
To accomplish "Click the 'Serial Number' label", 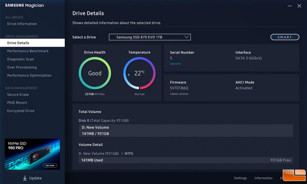I will [x=182, y=53].
